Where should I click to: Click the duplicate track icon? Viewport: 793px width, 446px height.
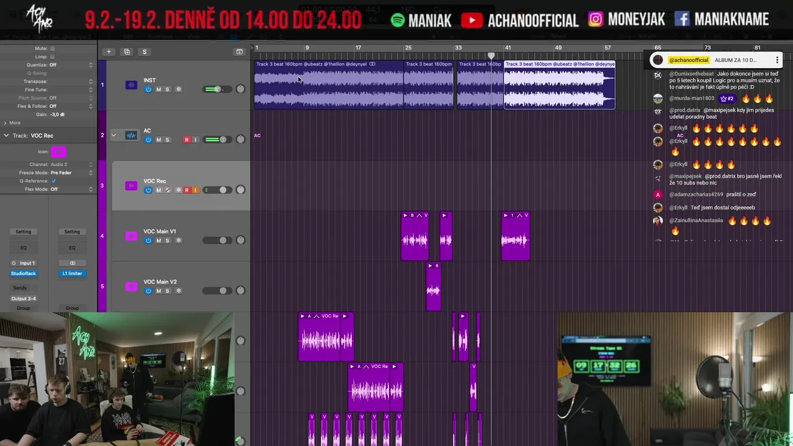pyautogui.click(x=126, y=51)
